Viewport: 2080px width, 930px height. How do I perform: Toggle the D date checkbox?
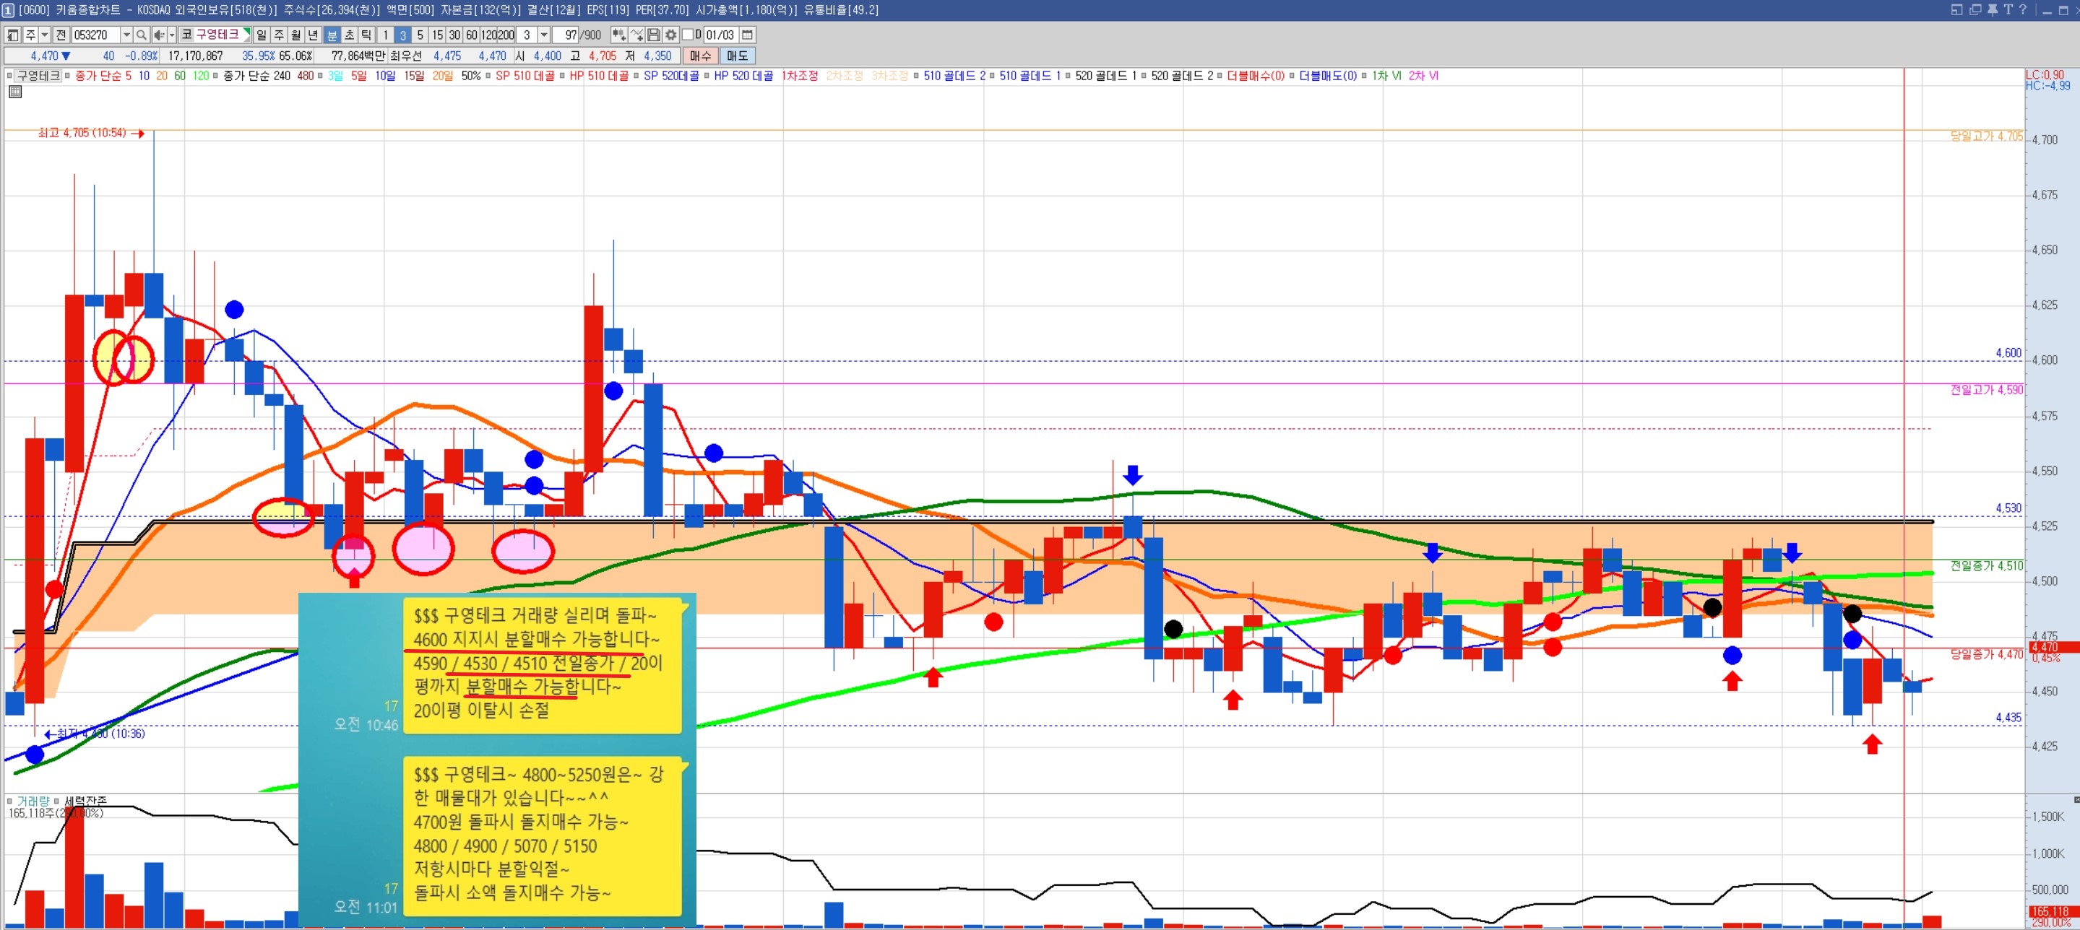(688, 35)
